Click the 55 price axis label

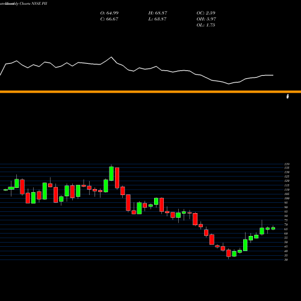pyautogui.click(x=287, y=238)
